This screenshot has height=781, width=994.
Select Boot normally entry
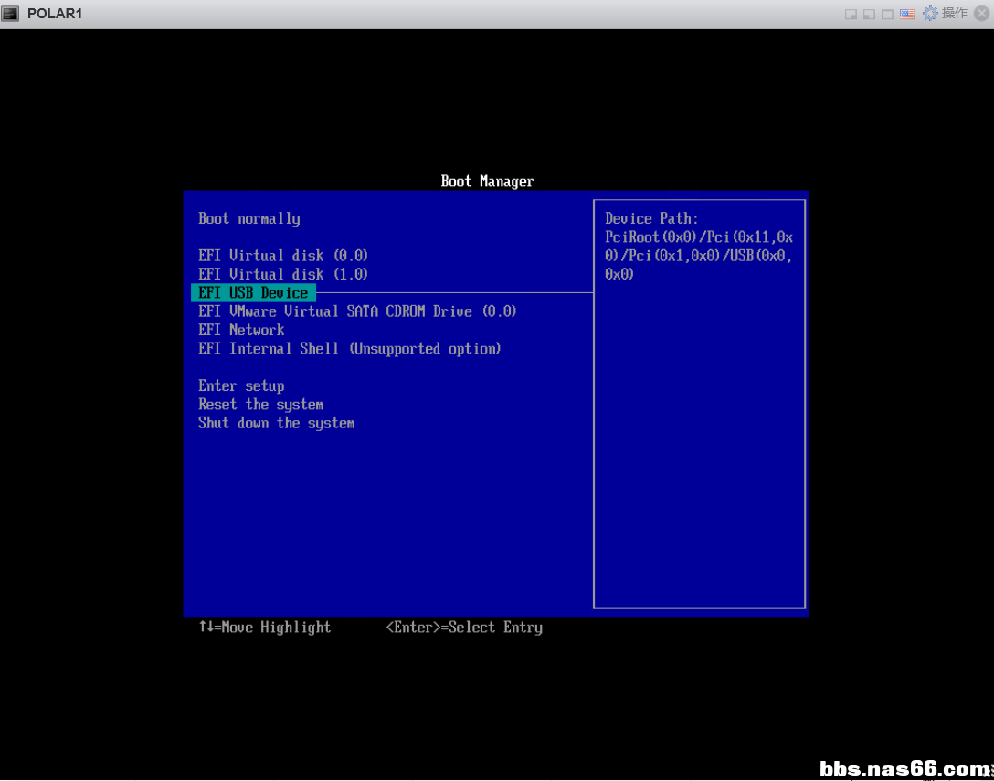(x=249, y=218)
